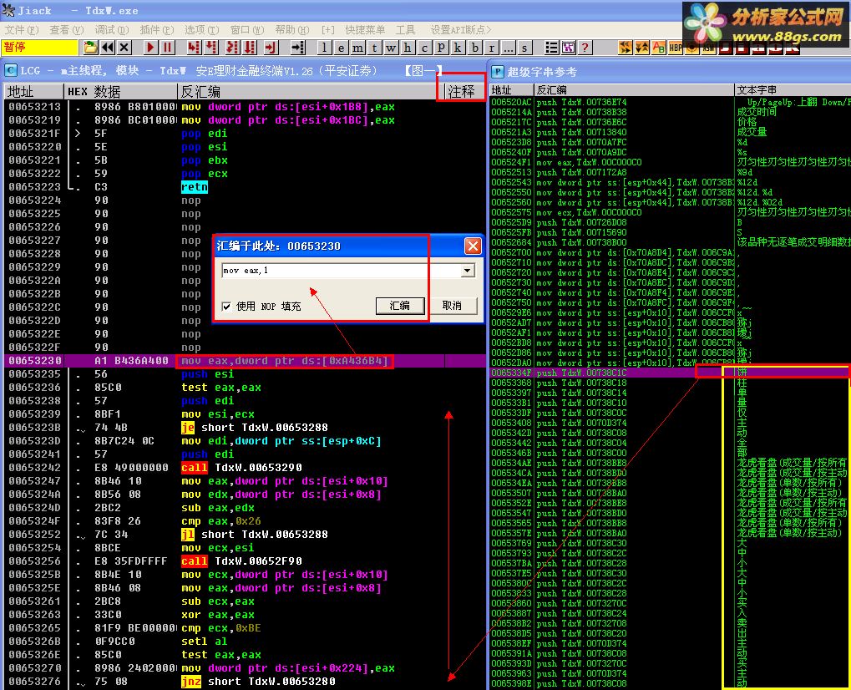Run the program with the red play icon
The height and width of the screenshot is (690, 851).
coord(150,48)
